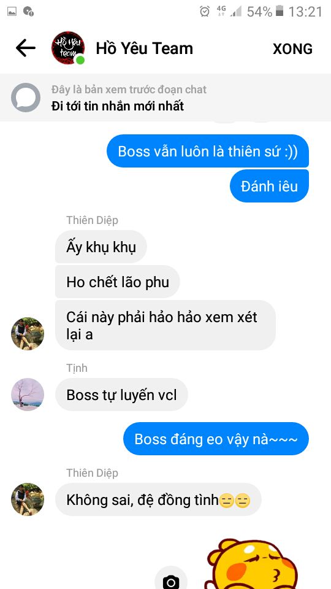Tap the 'Ấy khụ khụ' message
The width and height of the screenshot is (331, 589).
click(101, 247)
